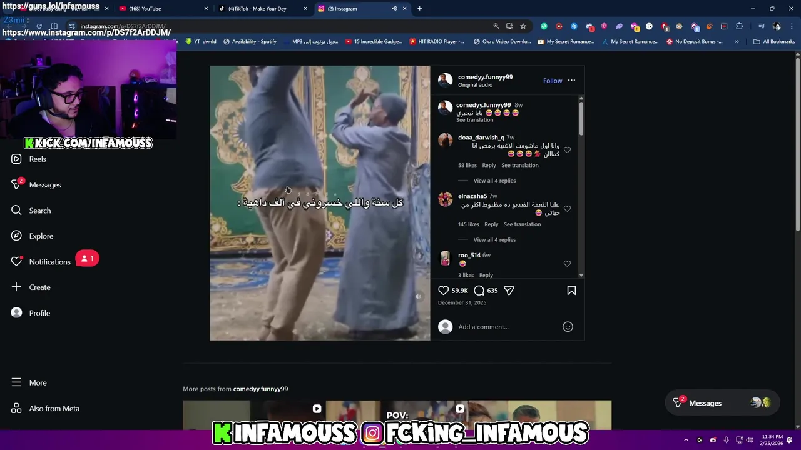The image size is (801, 450).
Task: Bookmark this page with star icon
Action: [523, 26]
